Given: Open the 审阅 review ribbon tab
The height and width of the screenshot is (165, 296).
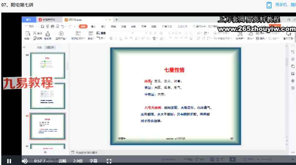Looking at the screenshot, I should tap(144, 26).
